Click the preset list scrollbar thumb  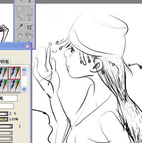24,74
